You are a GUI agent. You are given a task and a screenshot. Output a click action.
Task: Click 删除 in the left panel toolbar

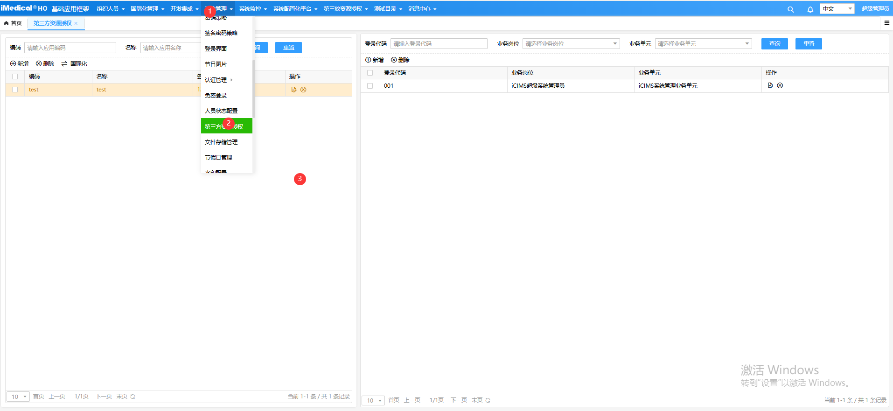(x=45, y=63)
